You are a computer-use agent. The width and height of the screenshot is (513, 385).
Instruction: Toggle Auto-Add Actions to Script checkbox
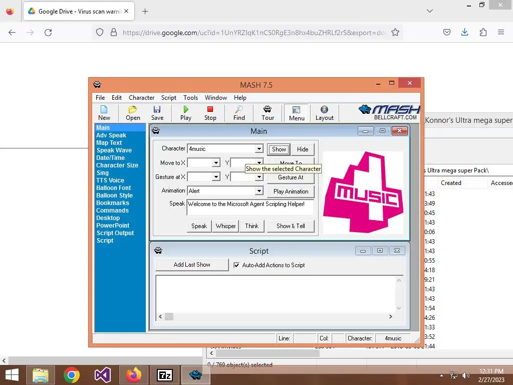click(x=236, y=265)
